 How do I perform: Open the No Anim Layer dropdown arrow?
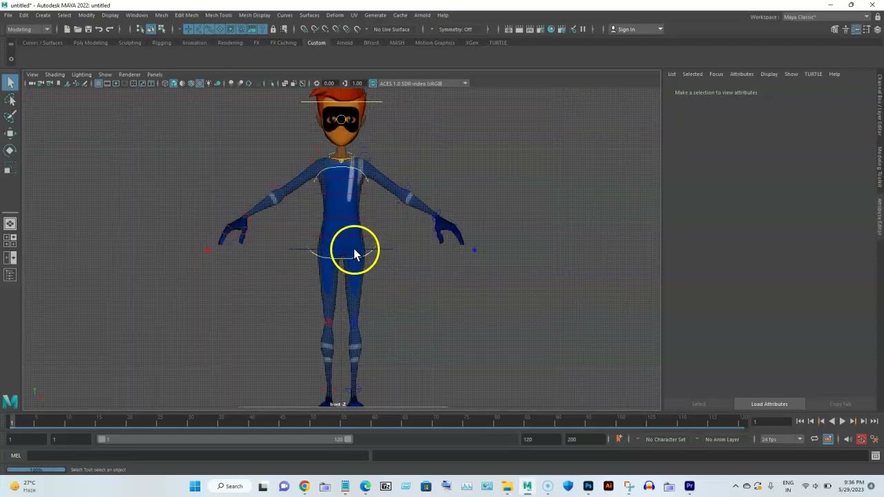(697, 439)
